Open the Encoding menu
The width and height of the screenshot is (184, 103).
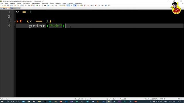pos(26,3)
